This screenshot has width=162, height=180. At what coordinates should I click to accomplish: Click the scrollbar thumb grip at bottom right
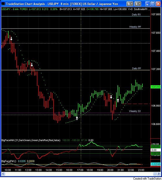[x=155, y=174]
